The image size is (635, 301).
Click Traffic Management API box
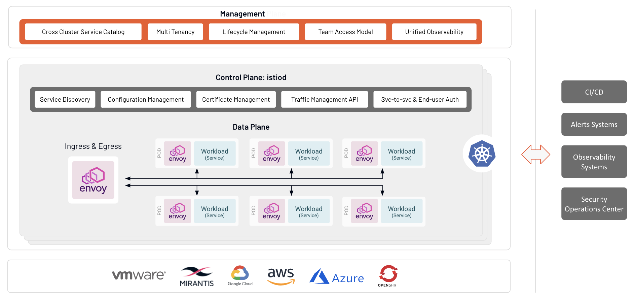[x=324, y=100]
